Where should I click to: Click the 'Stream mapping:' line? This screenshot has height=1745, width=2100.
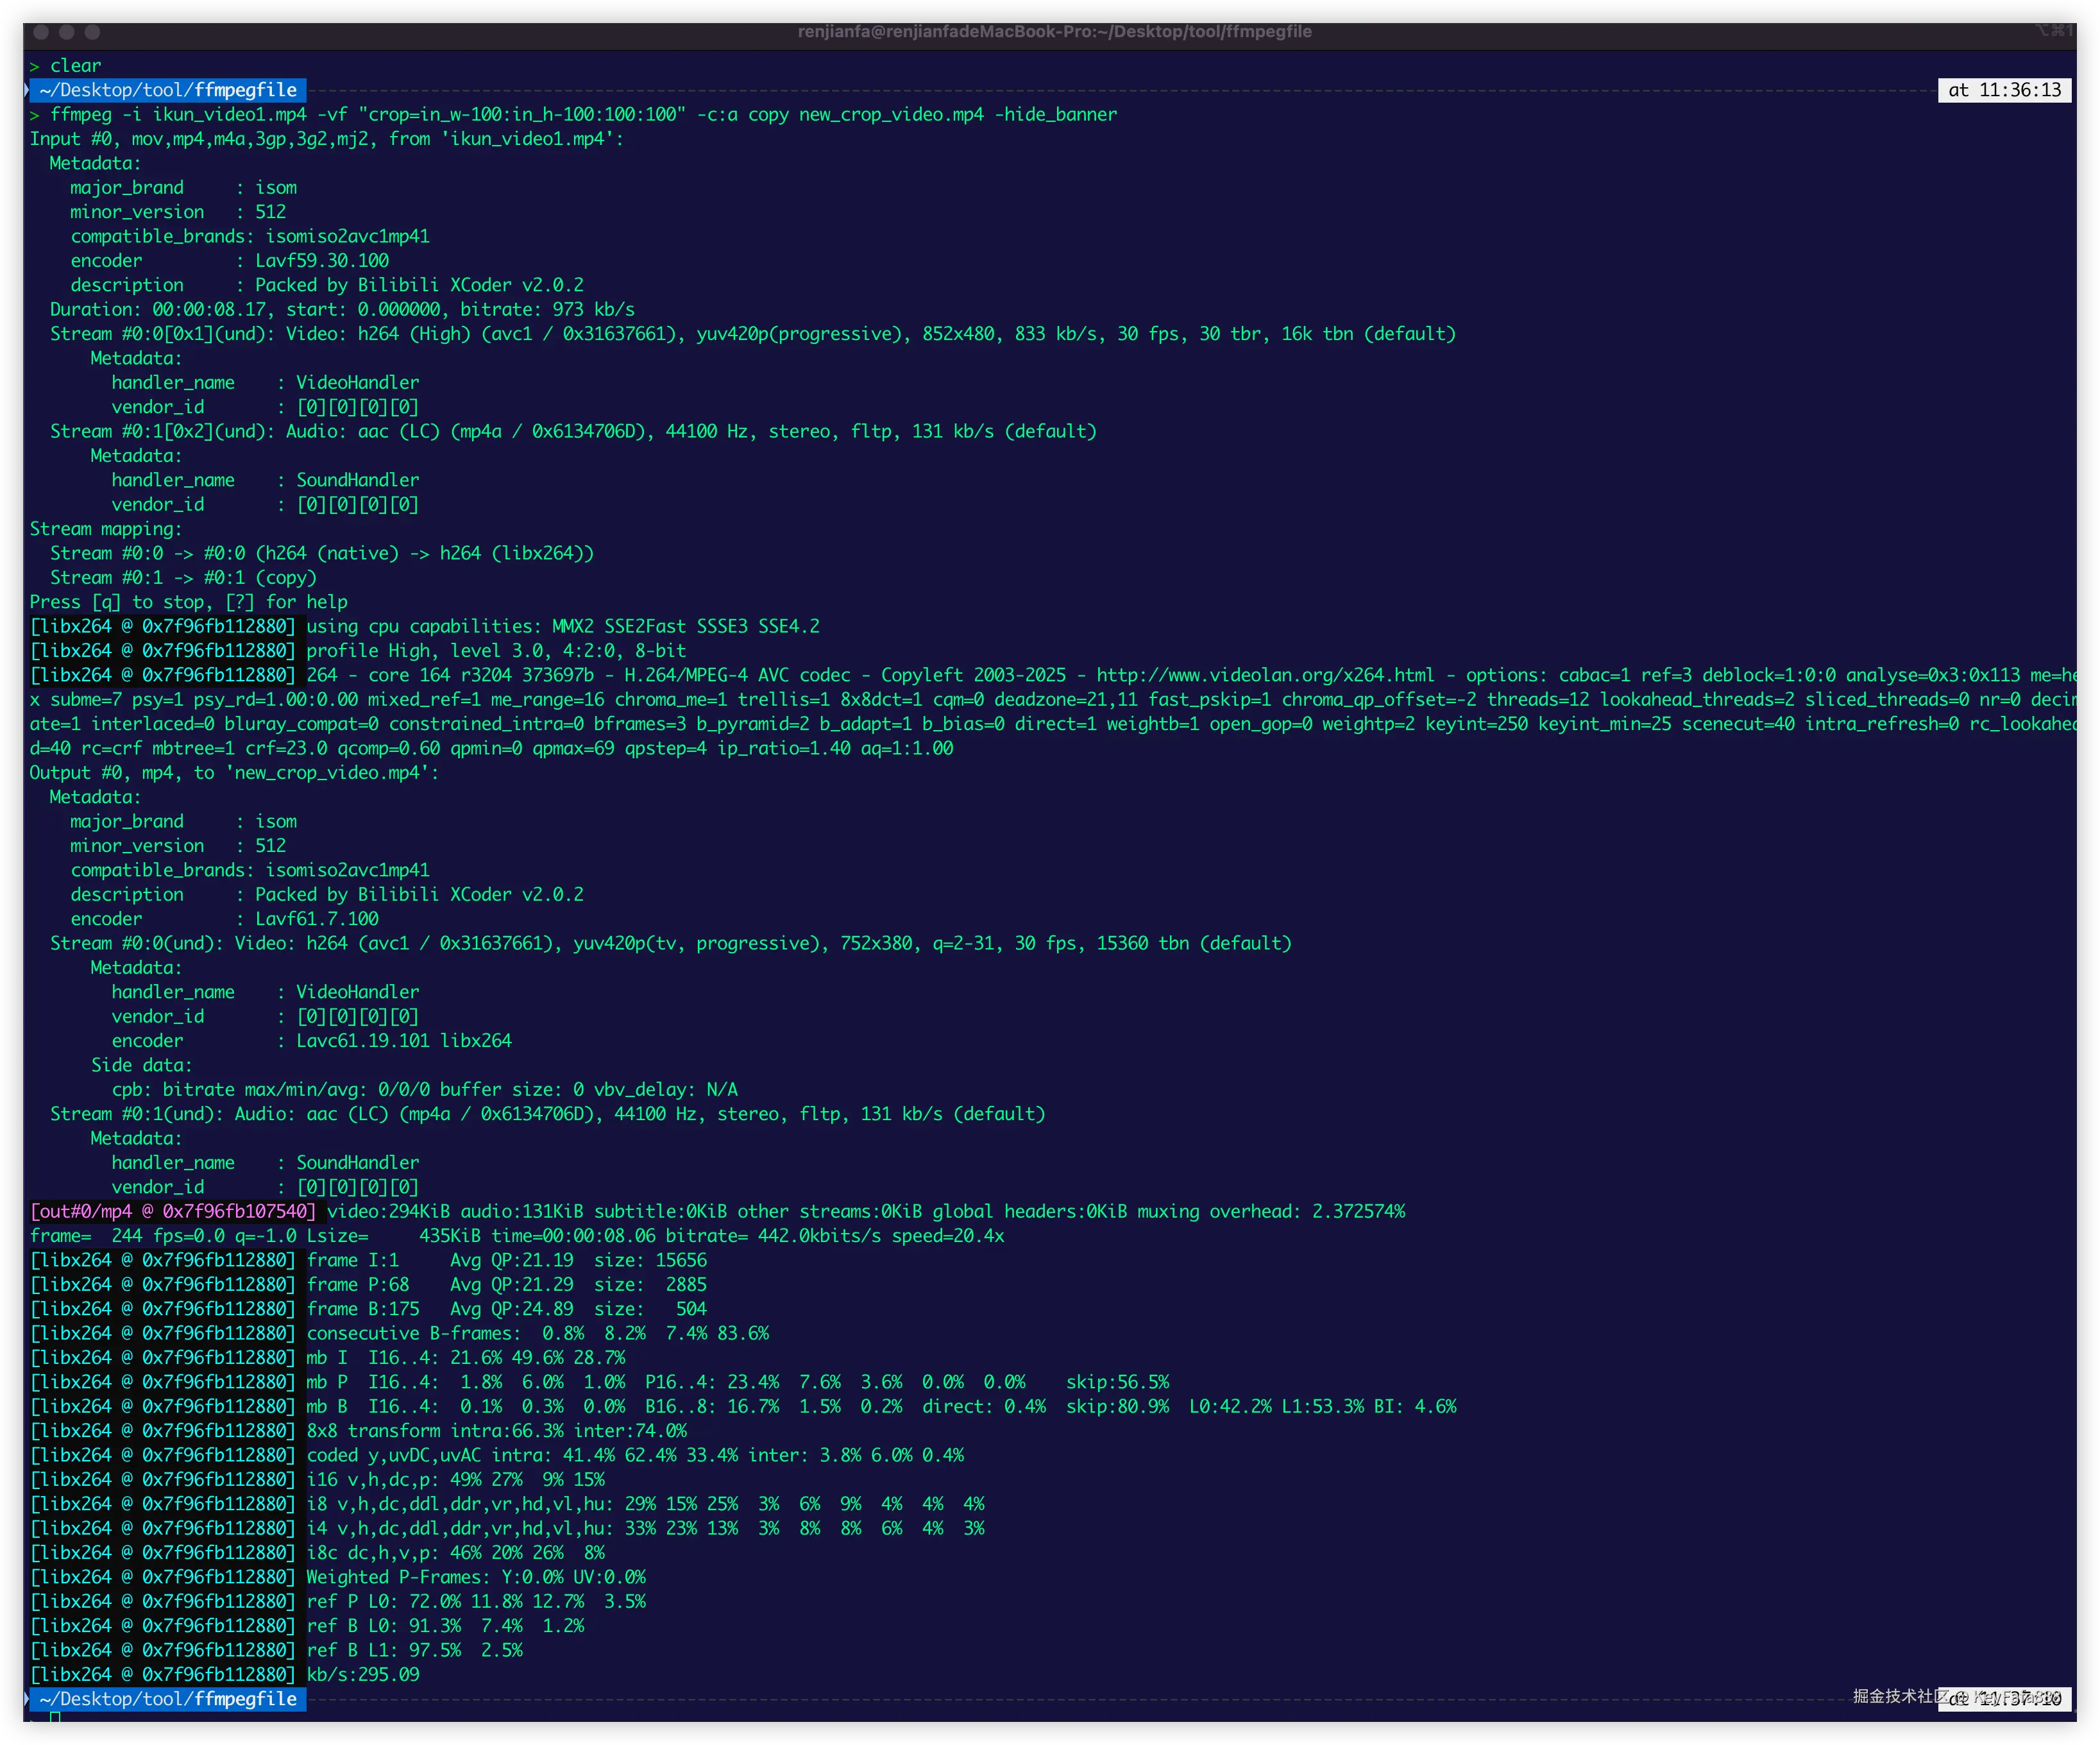tap(106, 529)
